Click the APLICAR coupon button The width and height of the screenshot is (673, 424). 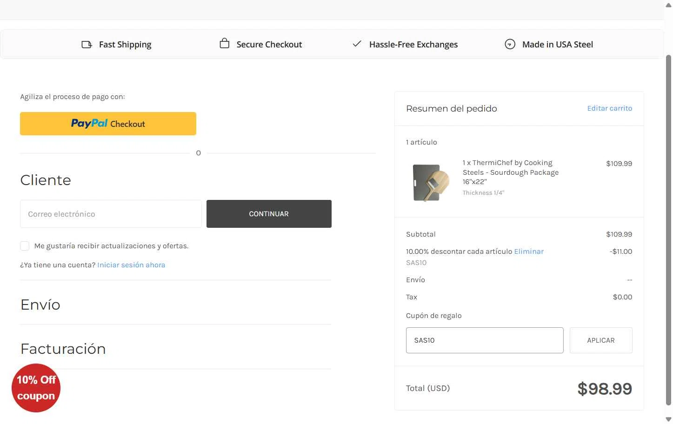pyautogui.click(x=601, y=340)
